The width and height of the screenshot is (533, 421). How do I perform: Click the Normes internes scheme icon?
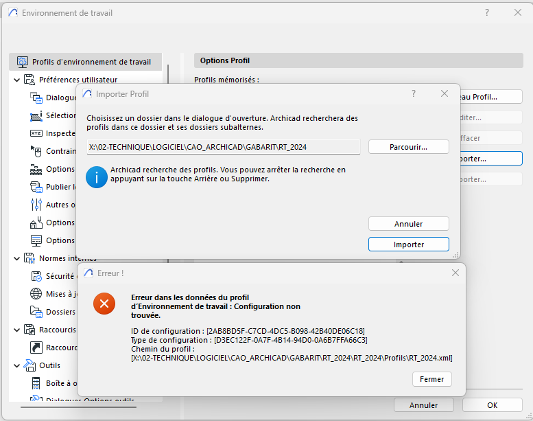click(29, 258)
